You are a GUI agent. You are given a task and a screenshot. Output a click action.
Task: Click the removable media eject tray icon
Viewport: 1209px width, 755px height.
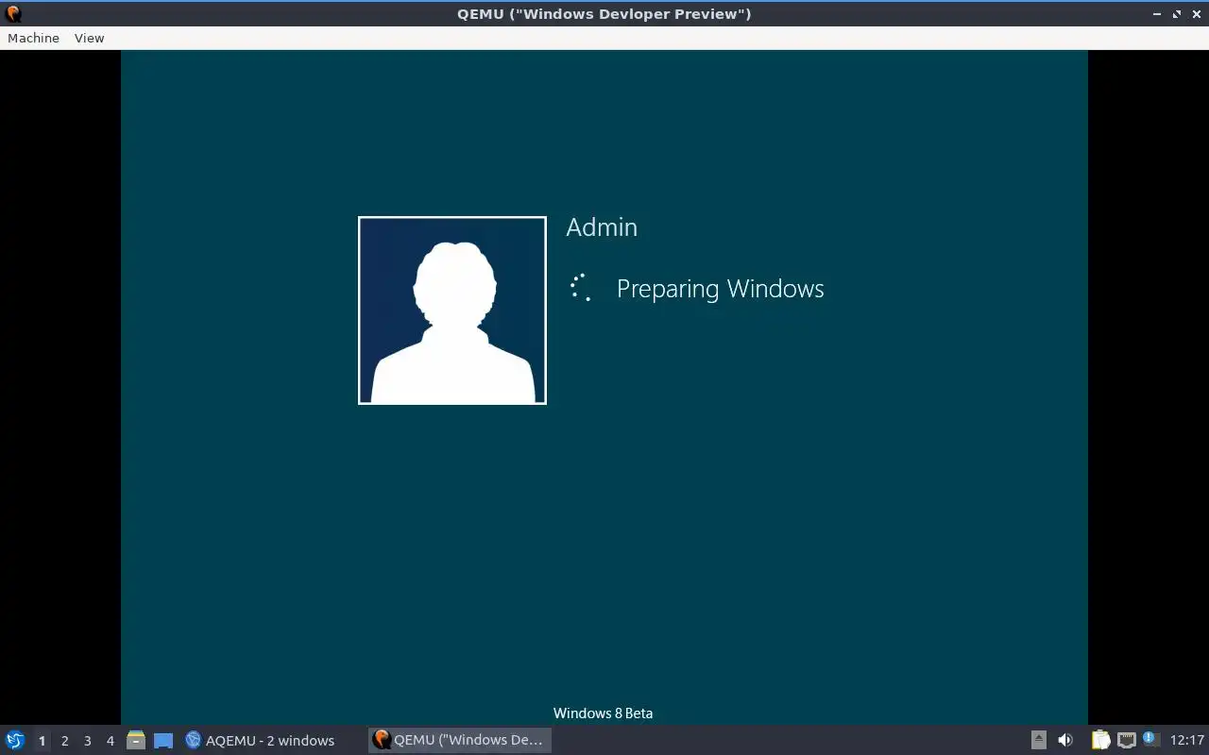(x=1038, y=740)
